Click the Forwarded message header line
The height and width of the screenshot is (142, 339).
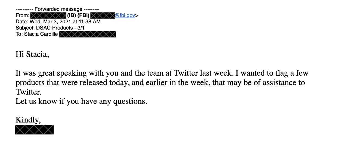pyautogui.click(x=57, y=9)
